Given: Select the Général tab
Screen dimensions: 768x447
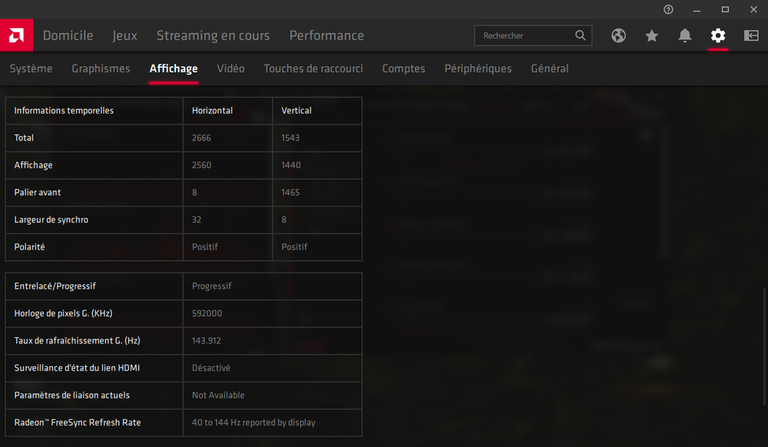Looking at the screenshot, I should [550, 68].
